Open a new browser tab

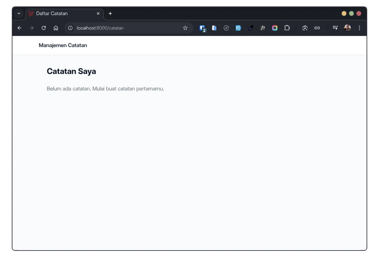110,13
